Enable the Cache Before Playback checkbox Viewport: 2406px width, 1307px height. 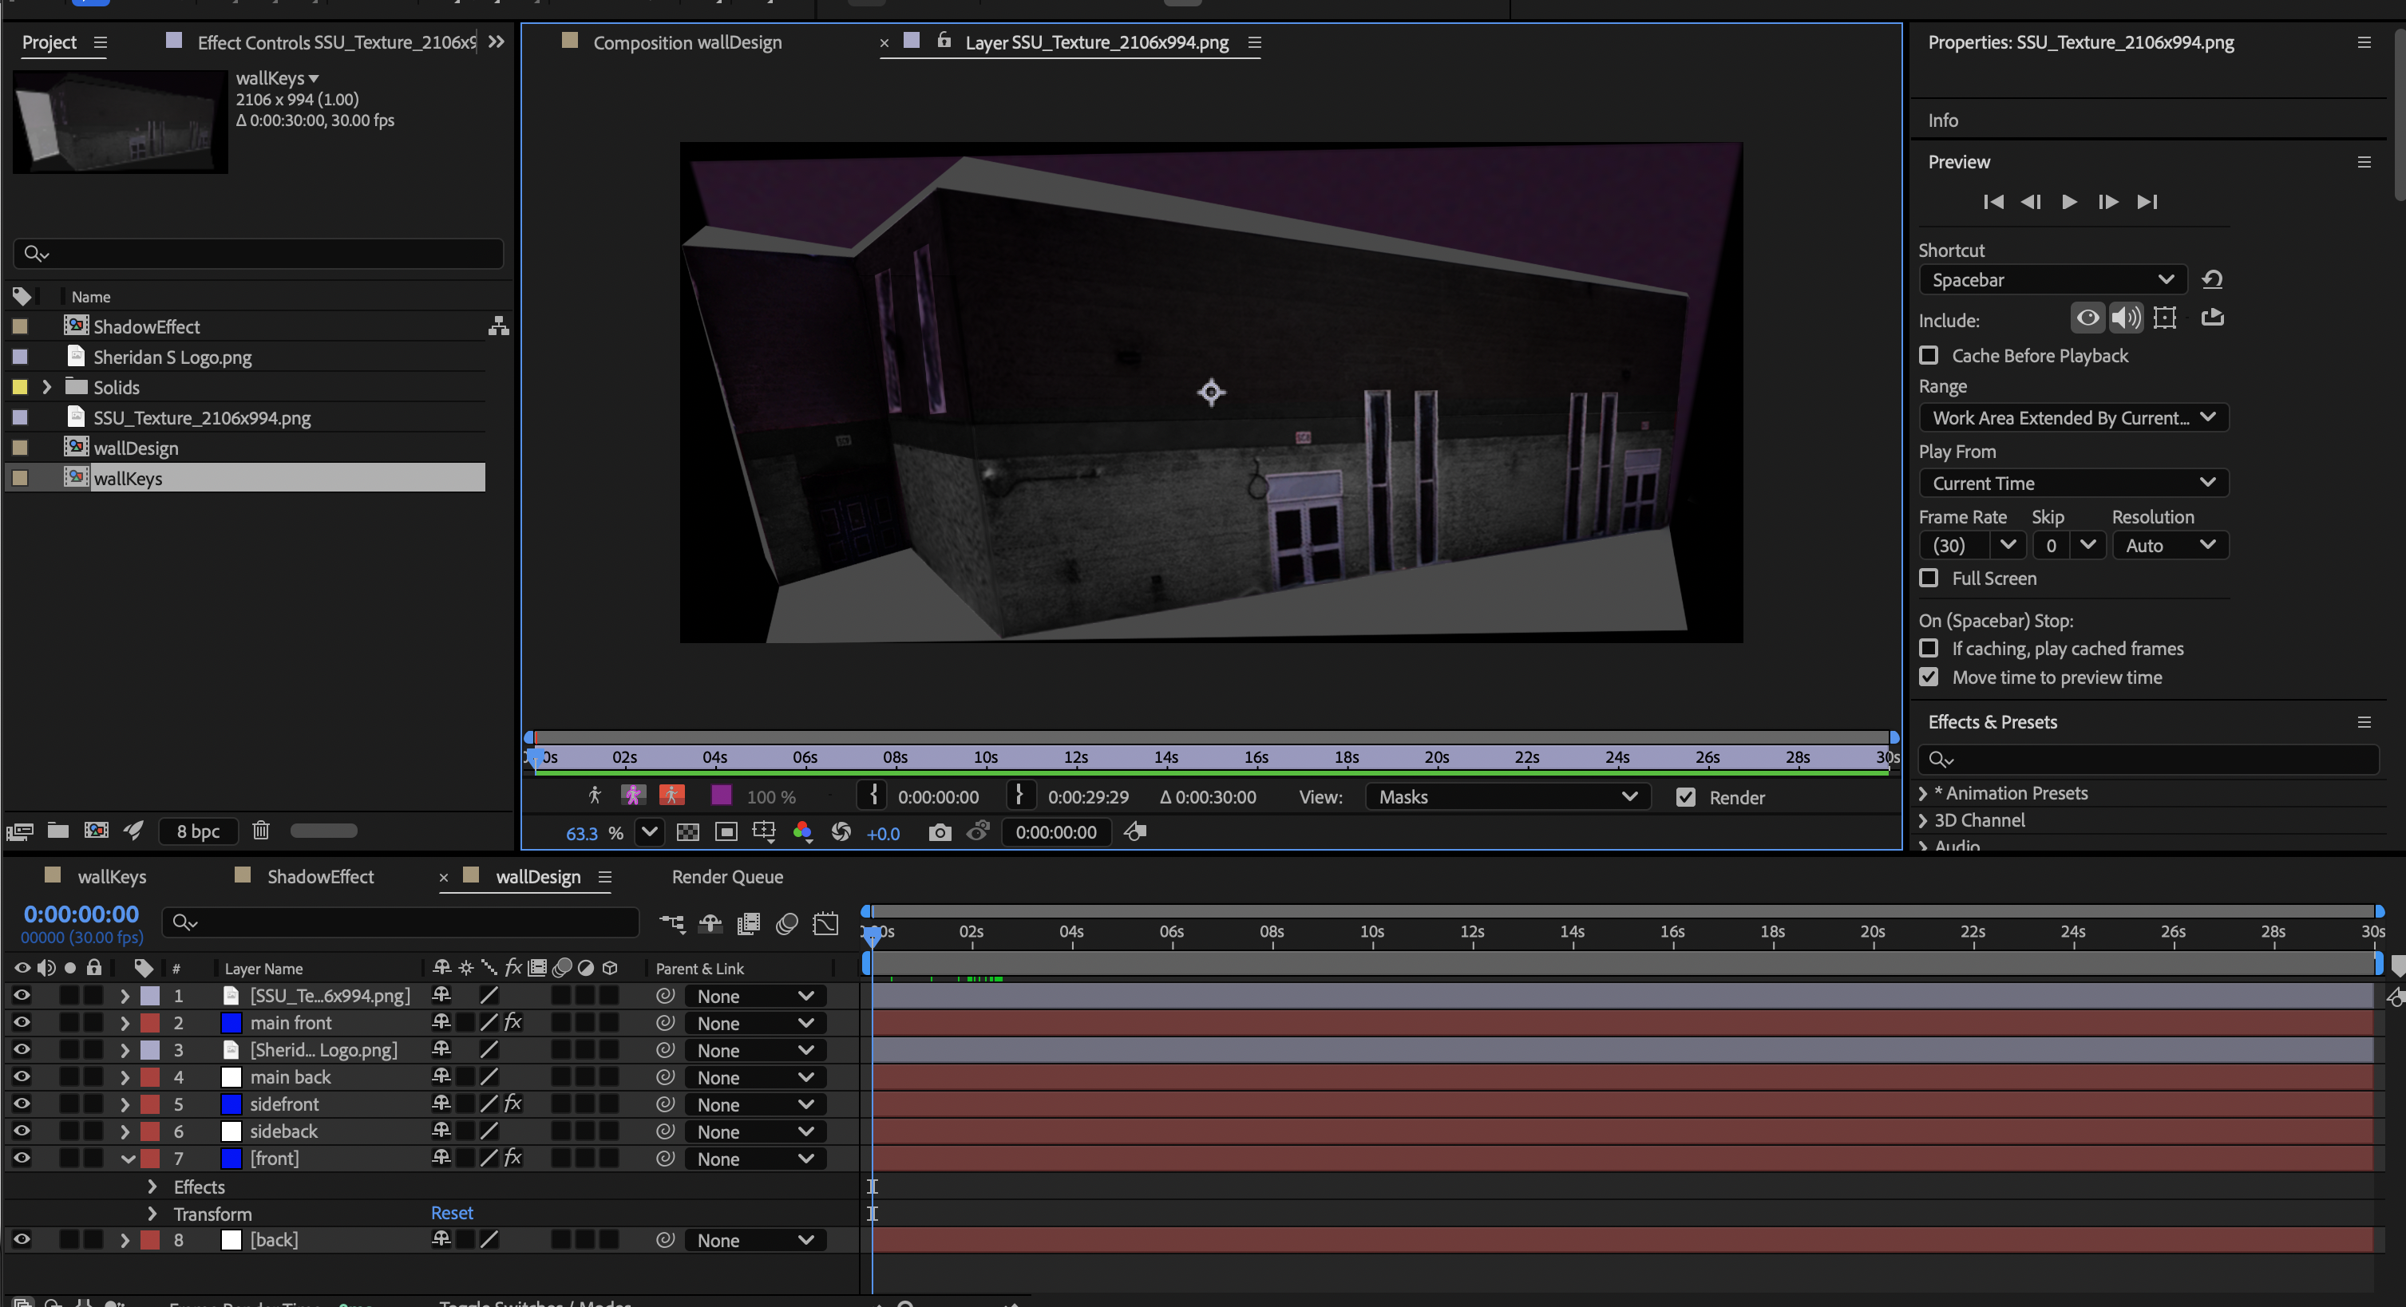pos(1929,356)
